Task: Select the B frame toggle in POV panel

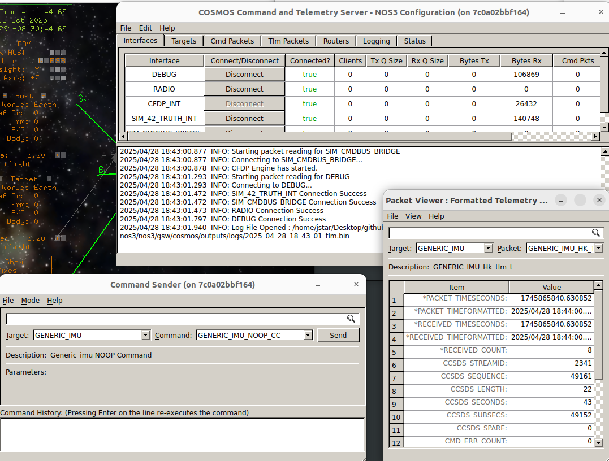Action: [63, 60]
